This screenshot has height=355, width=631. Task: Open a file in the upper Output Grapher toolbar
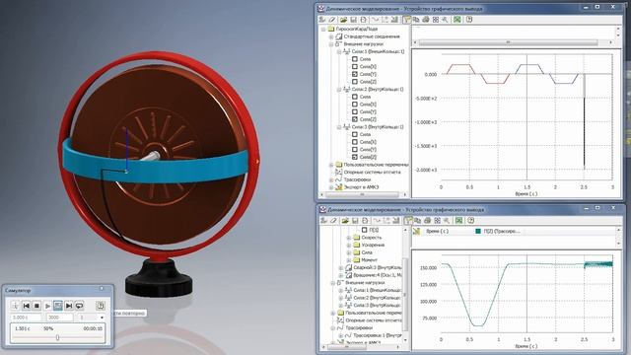click(x=343, y=20)
